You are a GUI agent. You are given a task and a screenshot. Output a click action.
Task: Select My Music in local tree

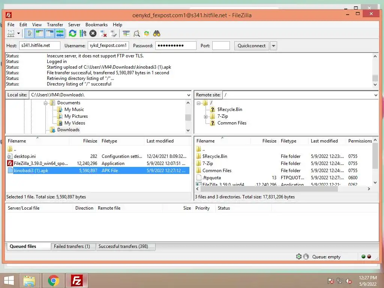(74, 109)
